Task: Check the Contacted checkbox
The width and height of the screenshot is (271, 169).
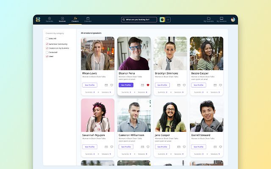Action: (47, 52)
